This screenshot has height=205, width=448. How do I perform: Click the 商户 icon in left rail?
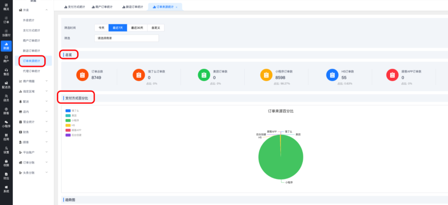6,59
